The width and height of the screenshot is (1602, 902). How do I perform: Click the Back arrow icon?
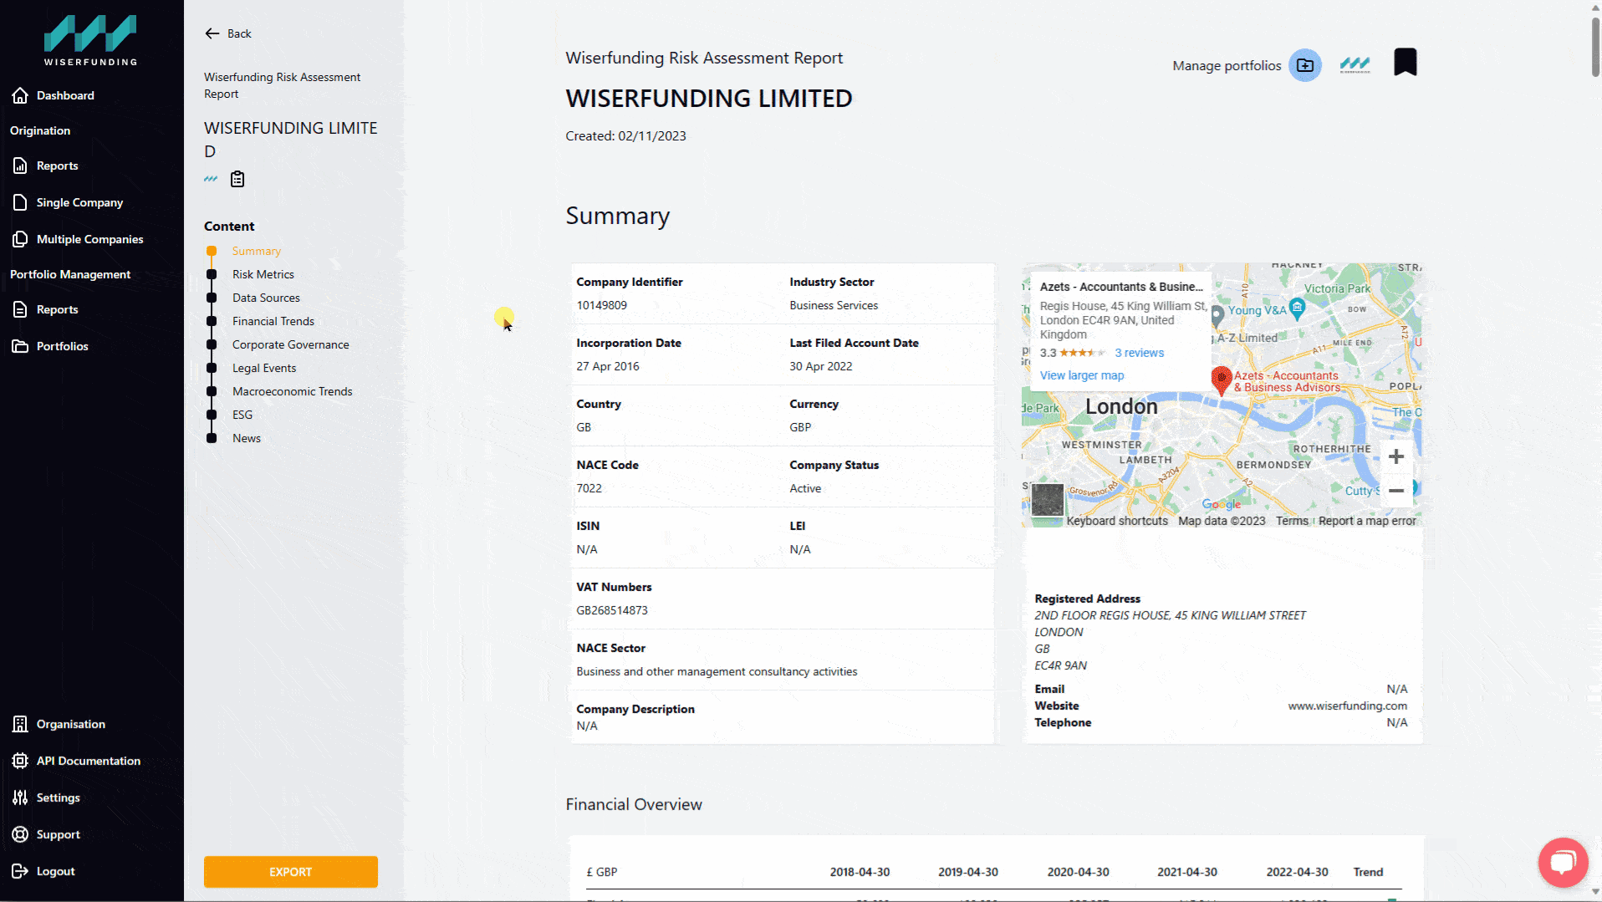[x=212, y=33]
